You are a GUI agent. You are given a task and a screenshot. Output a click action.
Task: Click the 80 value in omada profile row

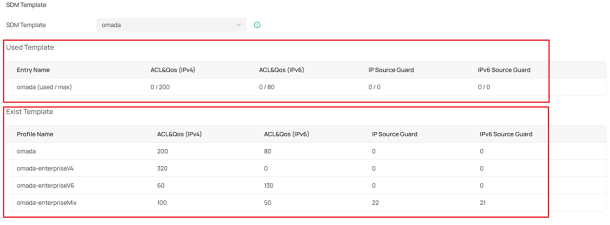point(267,151)
